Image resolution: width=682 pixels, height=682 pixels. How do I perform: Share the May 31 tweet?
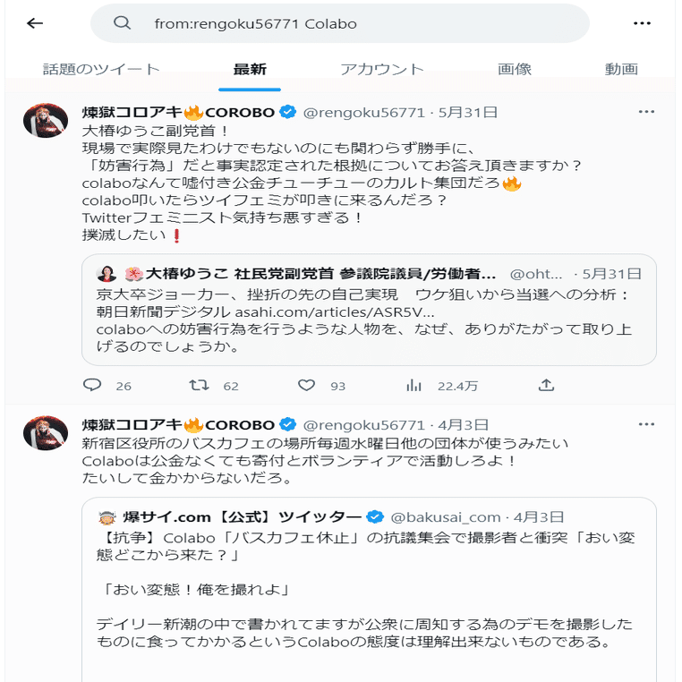click(546, 386)
